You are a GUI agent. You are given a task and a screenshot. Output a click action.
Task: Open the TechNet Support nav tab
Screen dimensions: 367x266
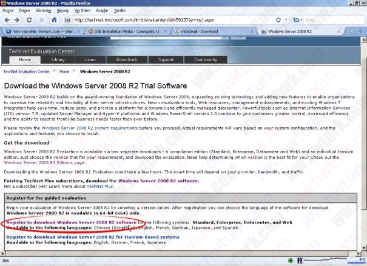click(x=166, y=59)
